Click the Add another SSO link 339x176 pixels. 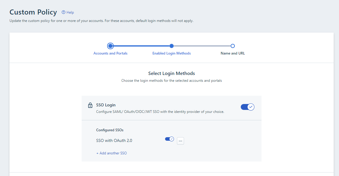click(x=112, y=153)
